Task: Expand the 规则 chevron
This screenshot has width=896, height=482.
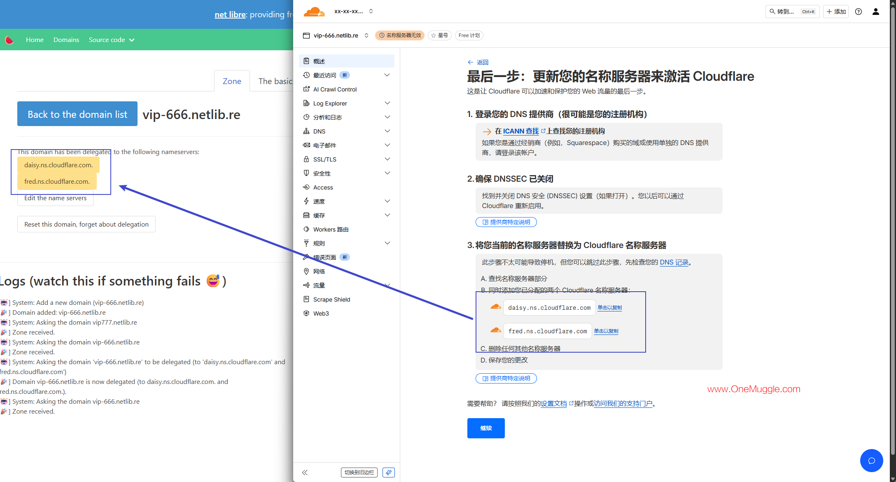Action: click(387, 243)
